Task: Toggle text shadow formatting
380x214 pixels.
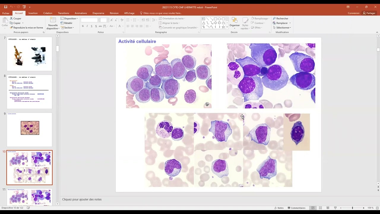Action: pyautogui.click(x=96, y=26)
